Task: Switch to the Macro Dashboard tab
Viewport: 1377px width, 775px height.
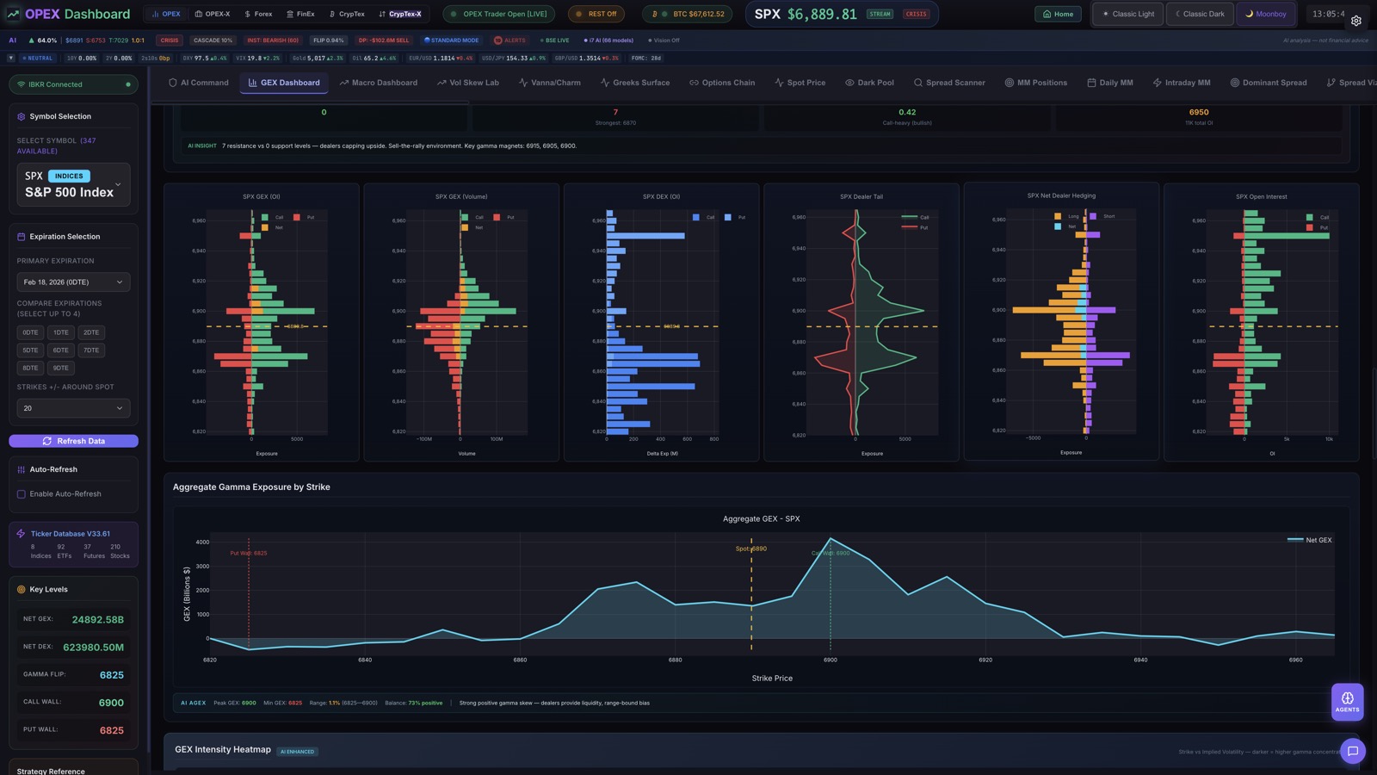Action: coord(379,83)
